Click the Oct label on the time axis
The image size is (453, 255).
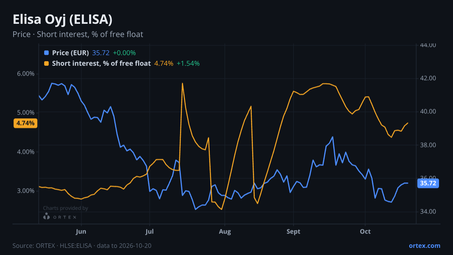365,232
